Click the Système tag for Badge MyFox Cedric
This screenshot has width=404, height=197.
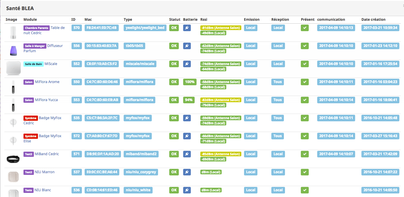coord(31,118)
